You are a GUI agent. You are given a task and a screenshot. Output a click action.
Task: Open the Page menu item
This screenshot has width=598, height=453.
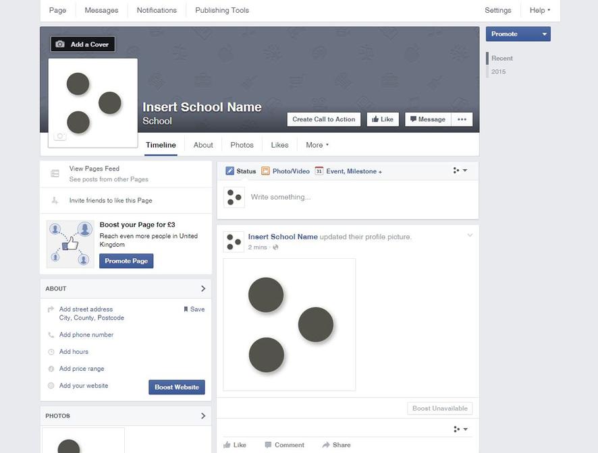coord(57,10)
